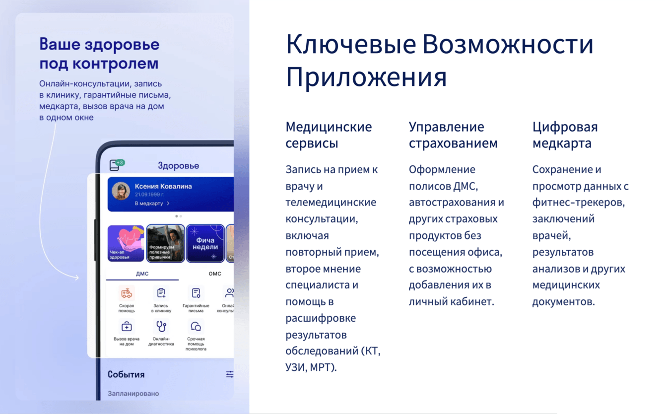
Task: Tap Ксения Ковалина's profile avatar
Action: coord(121,191)
